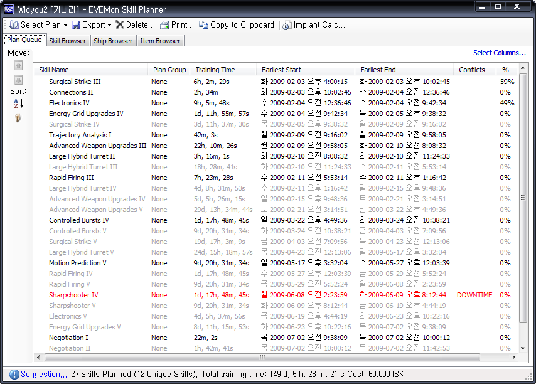Click the vertical scrollbar down arrow
This screenshot has width=536, height=384.
tap(523, 348)
